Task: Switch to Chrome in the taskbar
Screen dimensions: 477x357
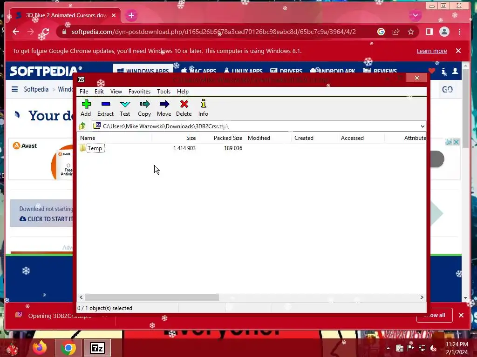Action: [68, 348]
